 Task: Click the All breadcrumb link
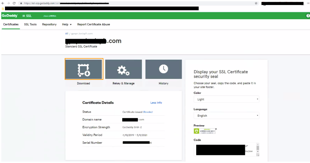(x=66, y=33)
